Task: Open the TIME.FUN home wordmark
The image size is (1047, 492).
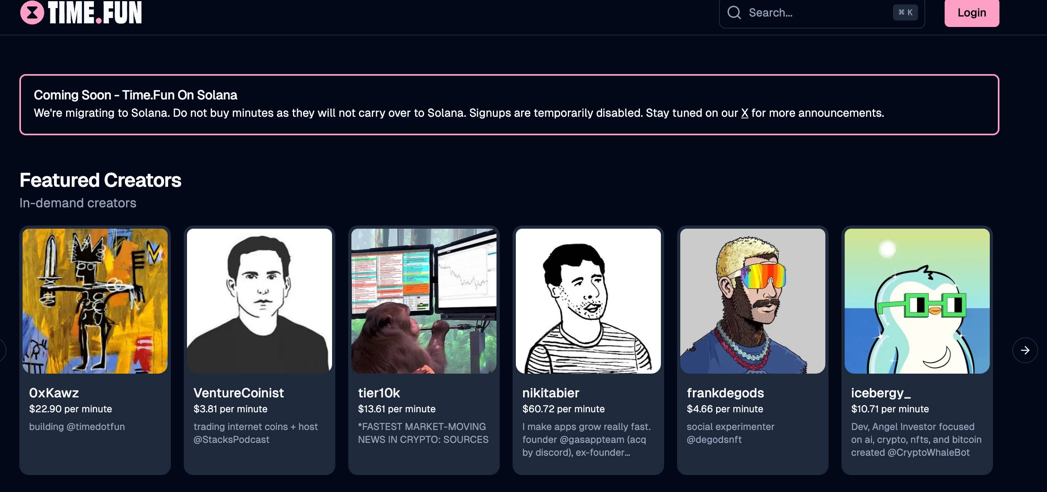Action: [x=95, y=12]
